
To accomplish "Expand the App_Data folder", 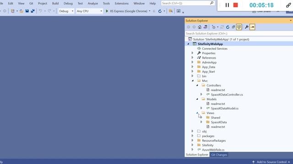I will pos(192,67).
